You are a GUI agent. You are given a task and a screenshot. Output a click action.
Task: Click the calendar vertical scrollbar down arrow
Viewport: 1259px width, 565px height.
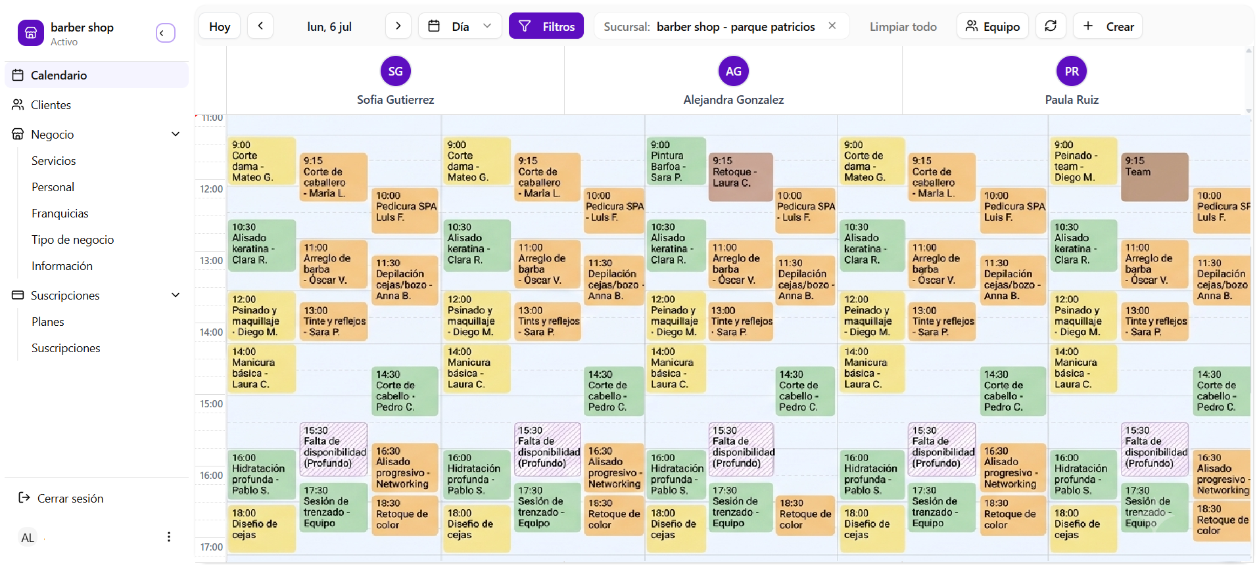coord(1248,111)
